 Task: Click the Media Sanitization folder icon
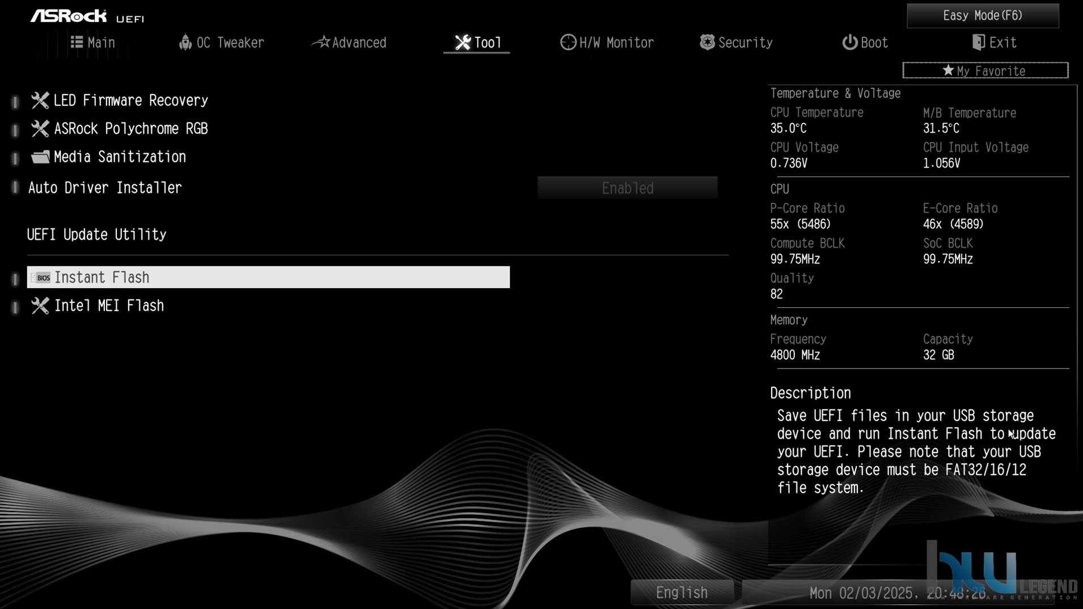point(40,157)
